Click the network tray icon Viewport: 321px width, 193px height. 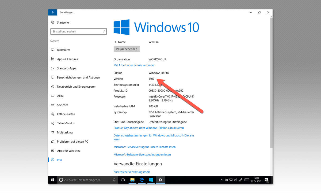click(231, 180)
